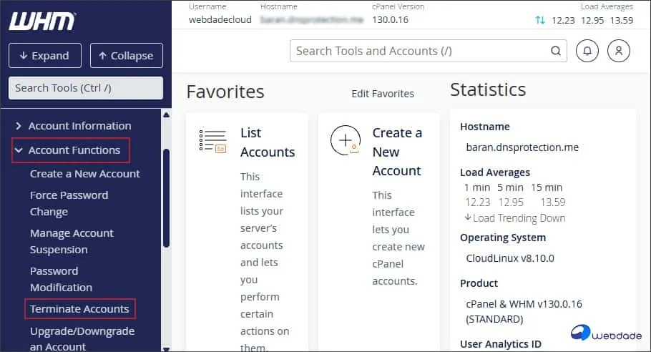This screenshot has width=651, height=352.
Task: Click the search magnifier icon
Action: 555,51
